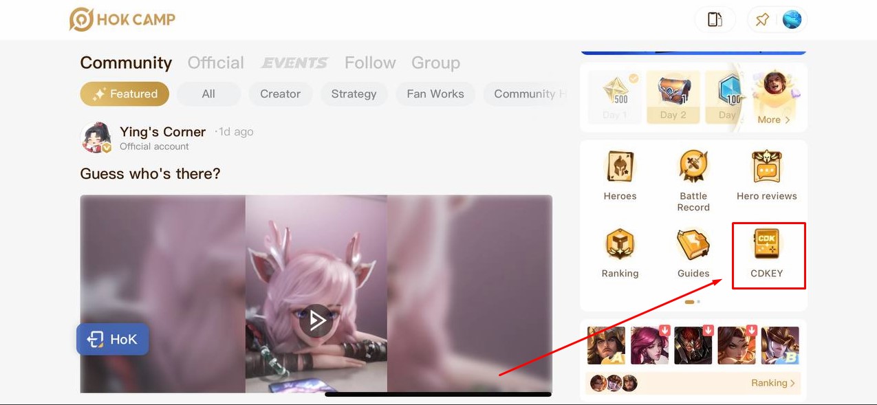The image size is (877, 405).
Task: Switch to the Official tab
Action: click(215, 63)
